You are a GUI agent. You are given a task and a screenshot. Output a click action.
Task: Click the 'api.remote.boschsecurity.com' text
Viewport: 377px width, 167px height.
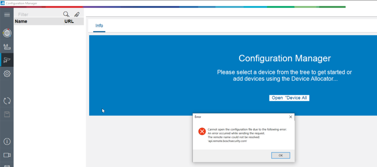click(227, 141)
